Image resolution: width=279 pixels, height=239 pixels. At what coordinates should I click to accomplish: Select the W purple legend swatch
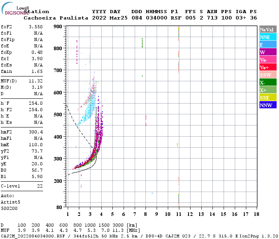coord(268,52)
